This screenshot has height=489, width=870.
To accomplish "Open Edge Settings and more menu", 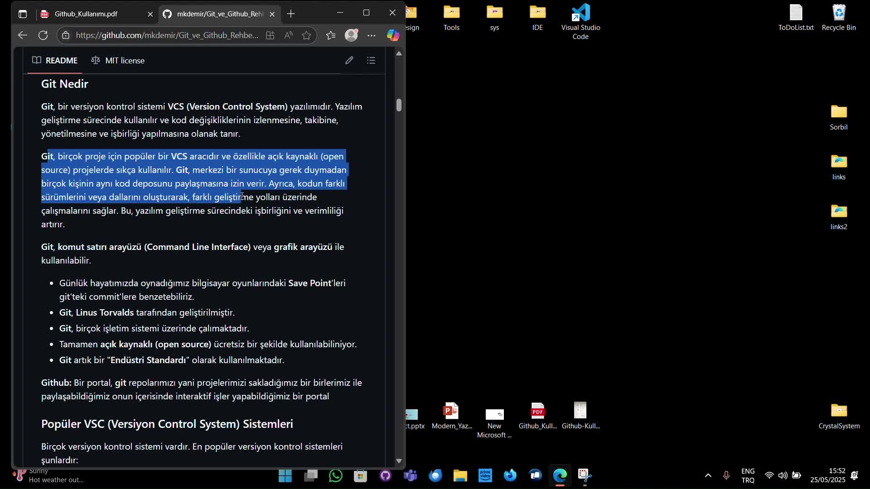I will (x=372, y=35).
